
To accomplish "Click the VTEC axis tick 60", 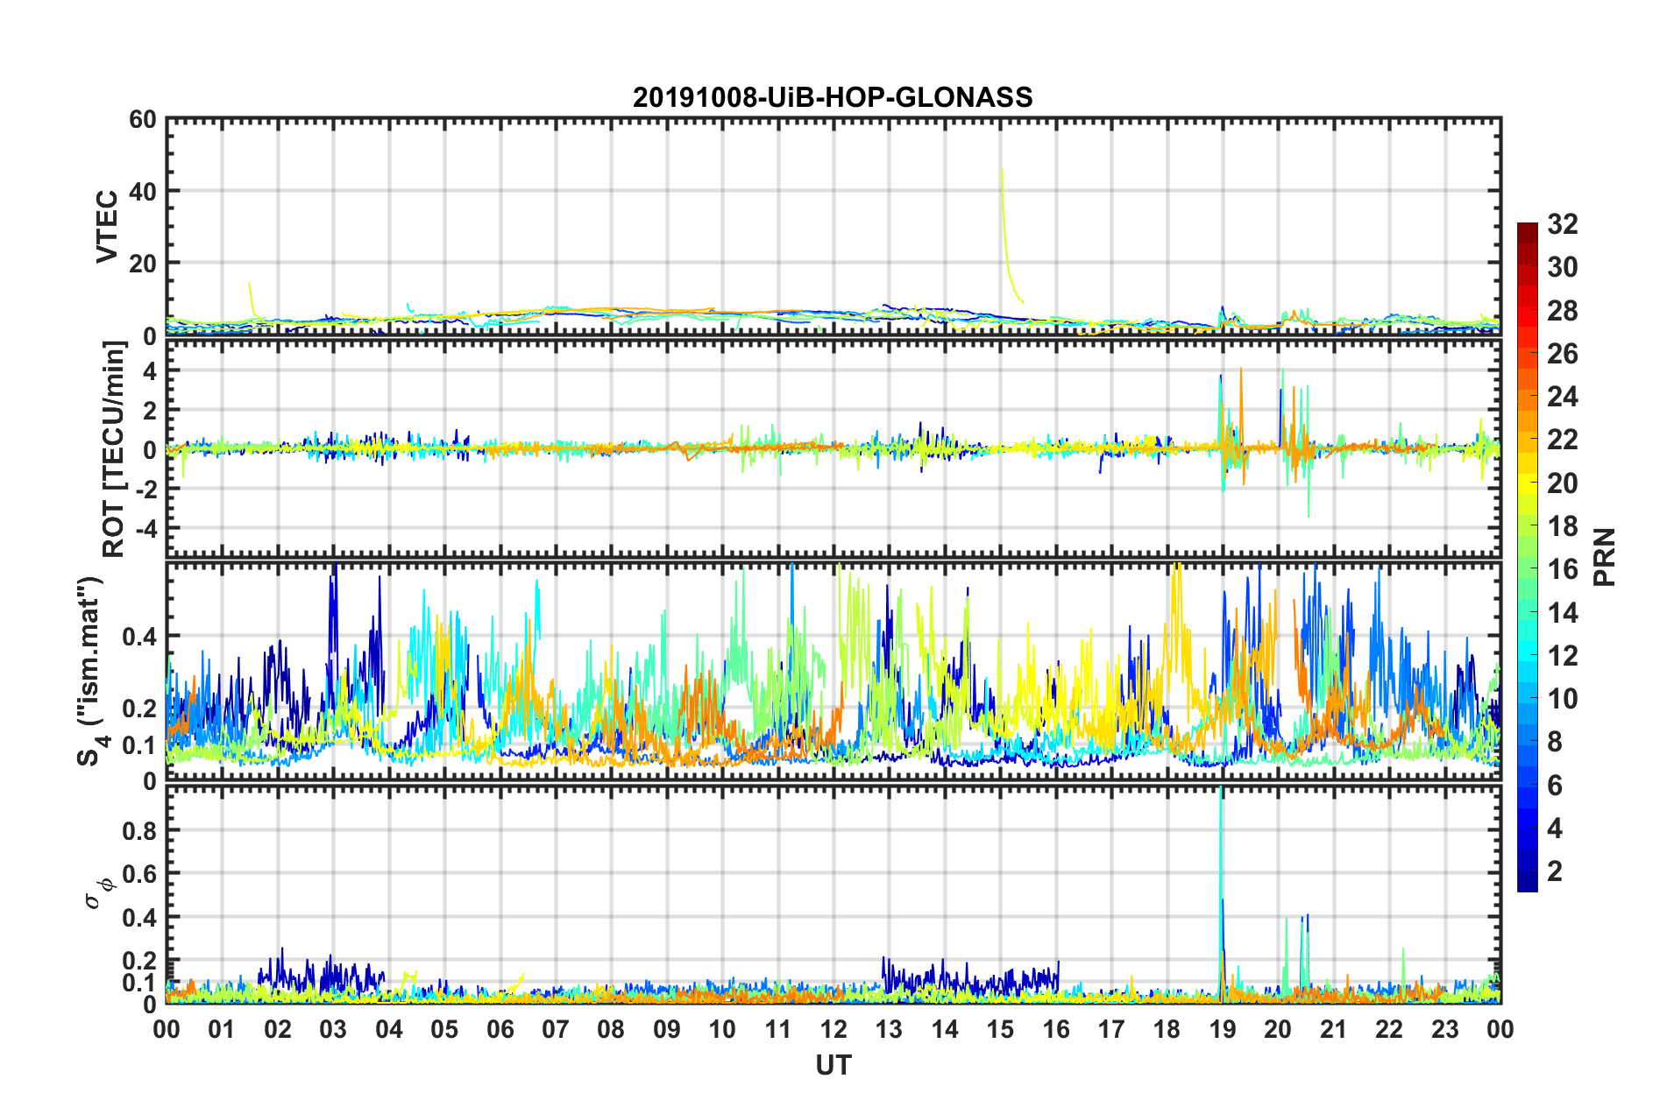I will (x=143, y=119).
